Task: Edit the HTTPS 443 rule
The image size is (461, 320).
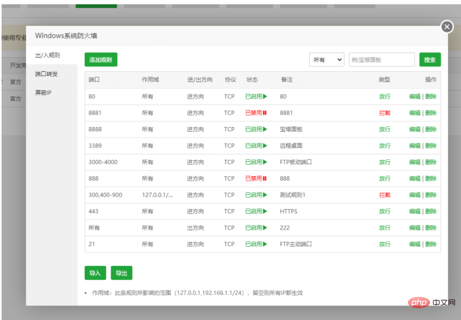Action: 415,212
